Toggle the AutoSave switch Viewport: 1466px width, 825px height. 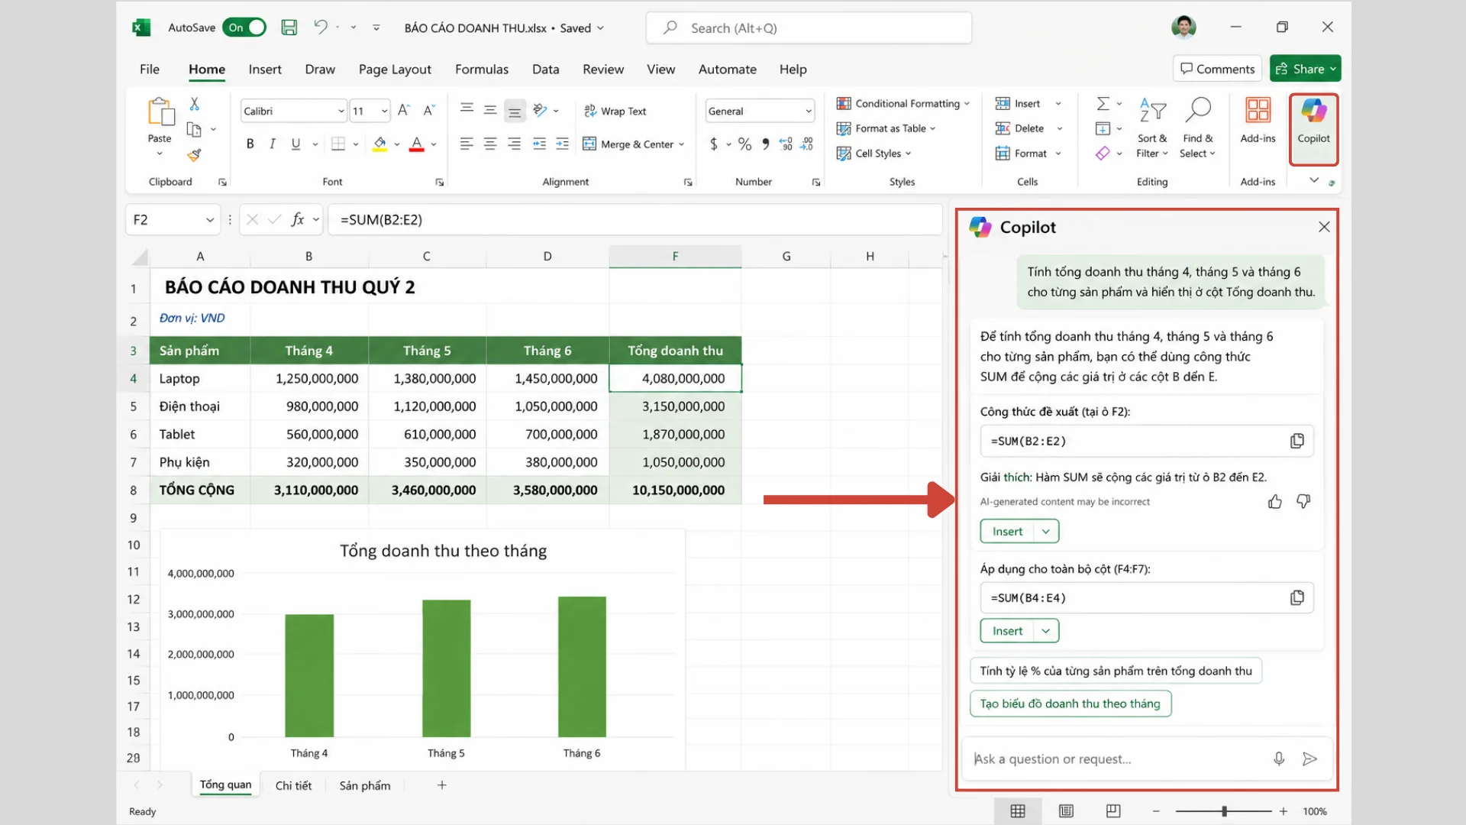click(244, 27)
